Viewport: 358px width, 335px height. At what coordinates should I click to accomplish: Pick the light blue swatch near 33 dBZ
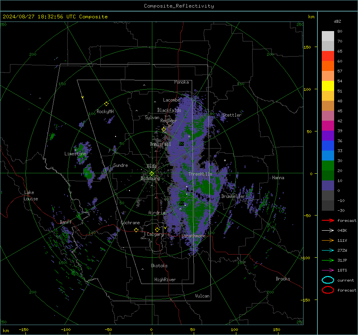[328, 155]
